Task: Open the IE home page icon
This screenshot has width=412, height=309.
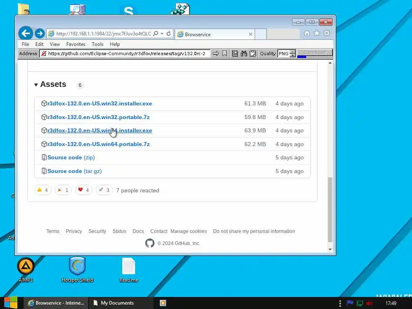Action: pos(307,33)
